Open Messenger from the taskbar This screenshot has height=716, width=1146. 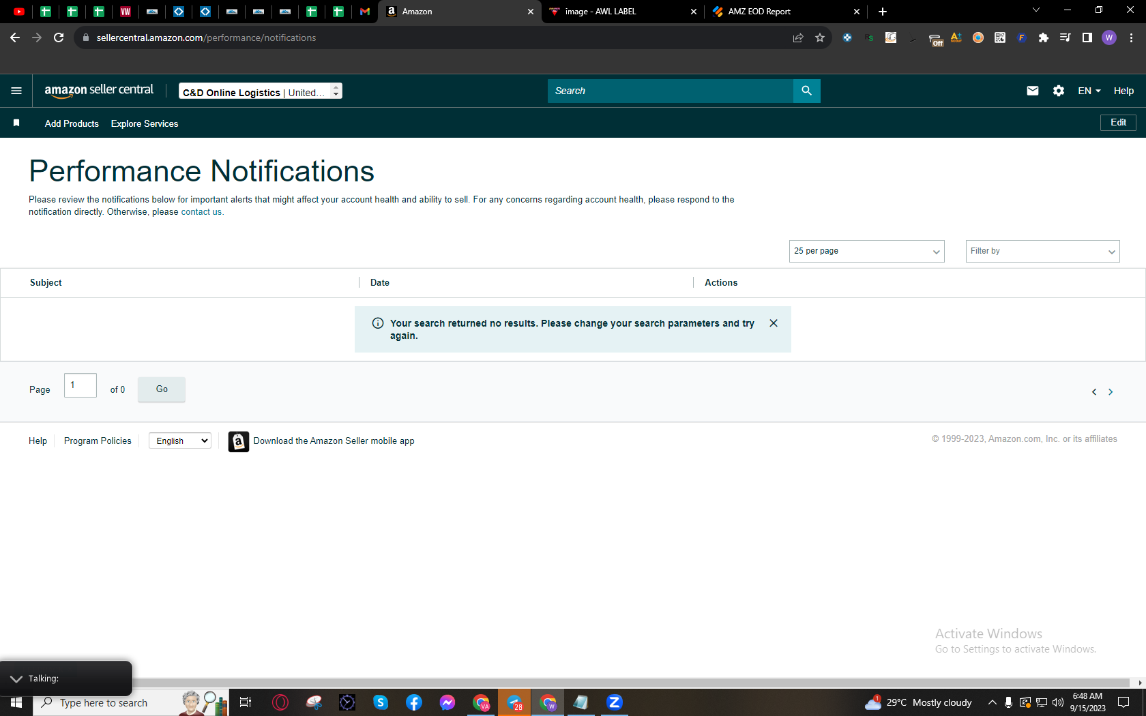click(x=447, y=702)
